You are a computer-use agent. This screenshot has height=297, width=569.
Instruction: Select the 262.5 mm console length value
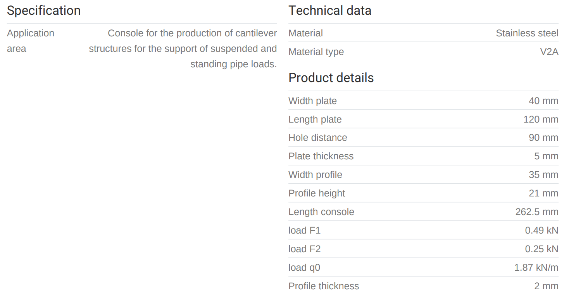(536, 212)
